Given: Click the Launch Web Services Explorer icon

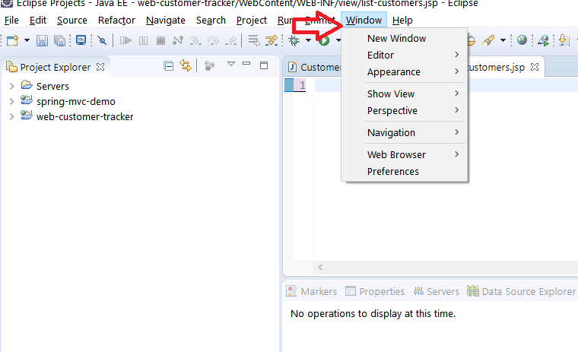Looking at the screenshot, I should pos(543,40).
